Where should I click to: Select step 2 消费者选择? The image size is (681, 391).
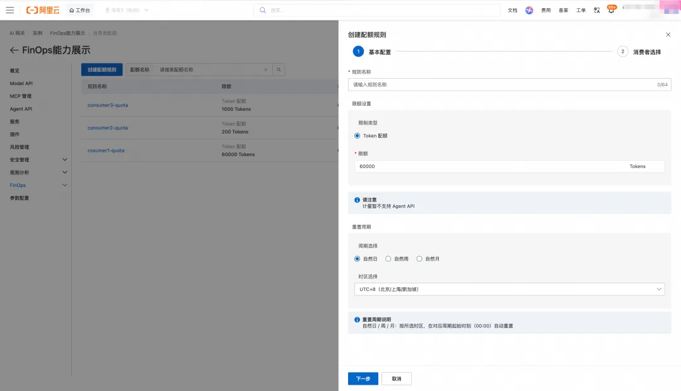(639, 52)
